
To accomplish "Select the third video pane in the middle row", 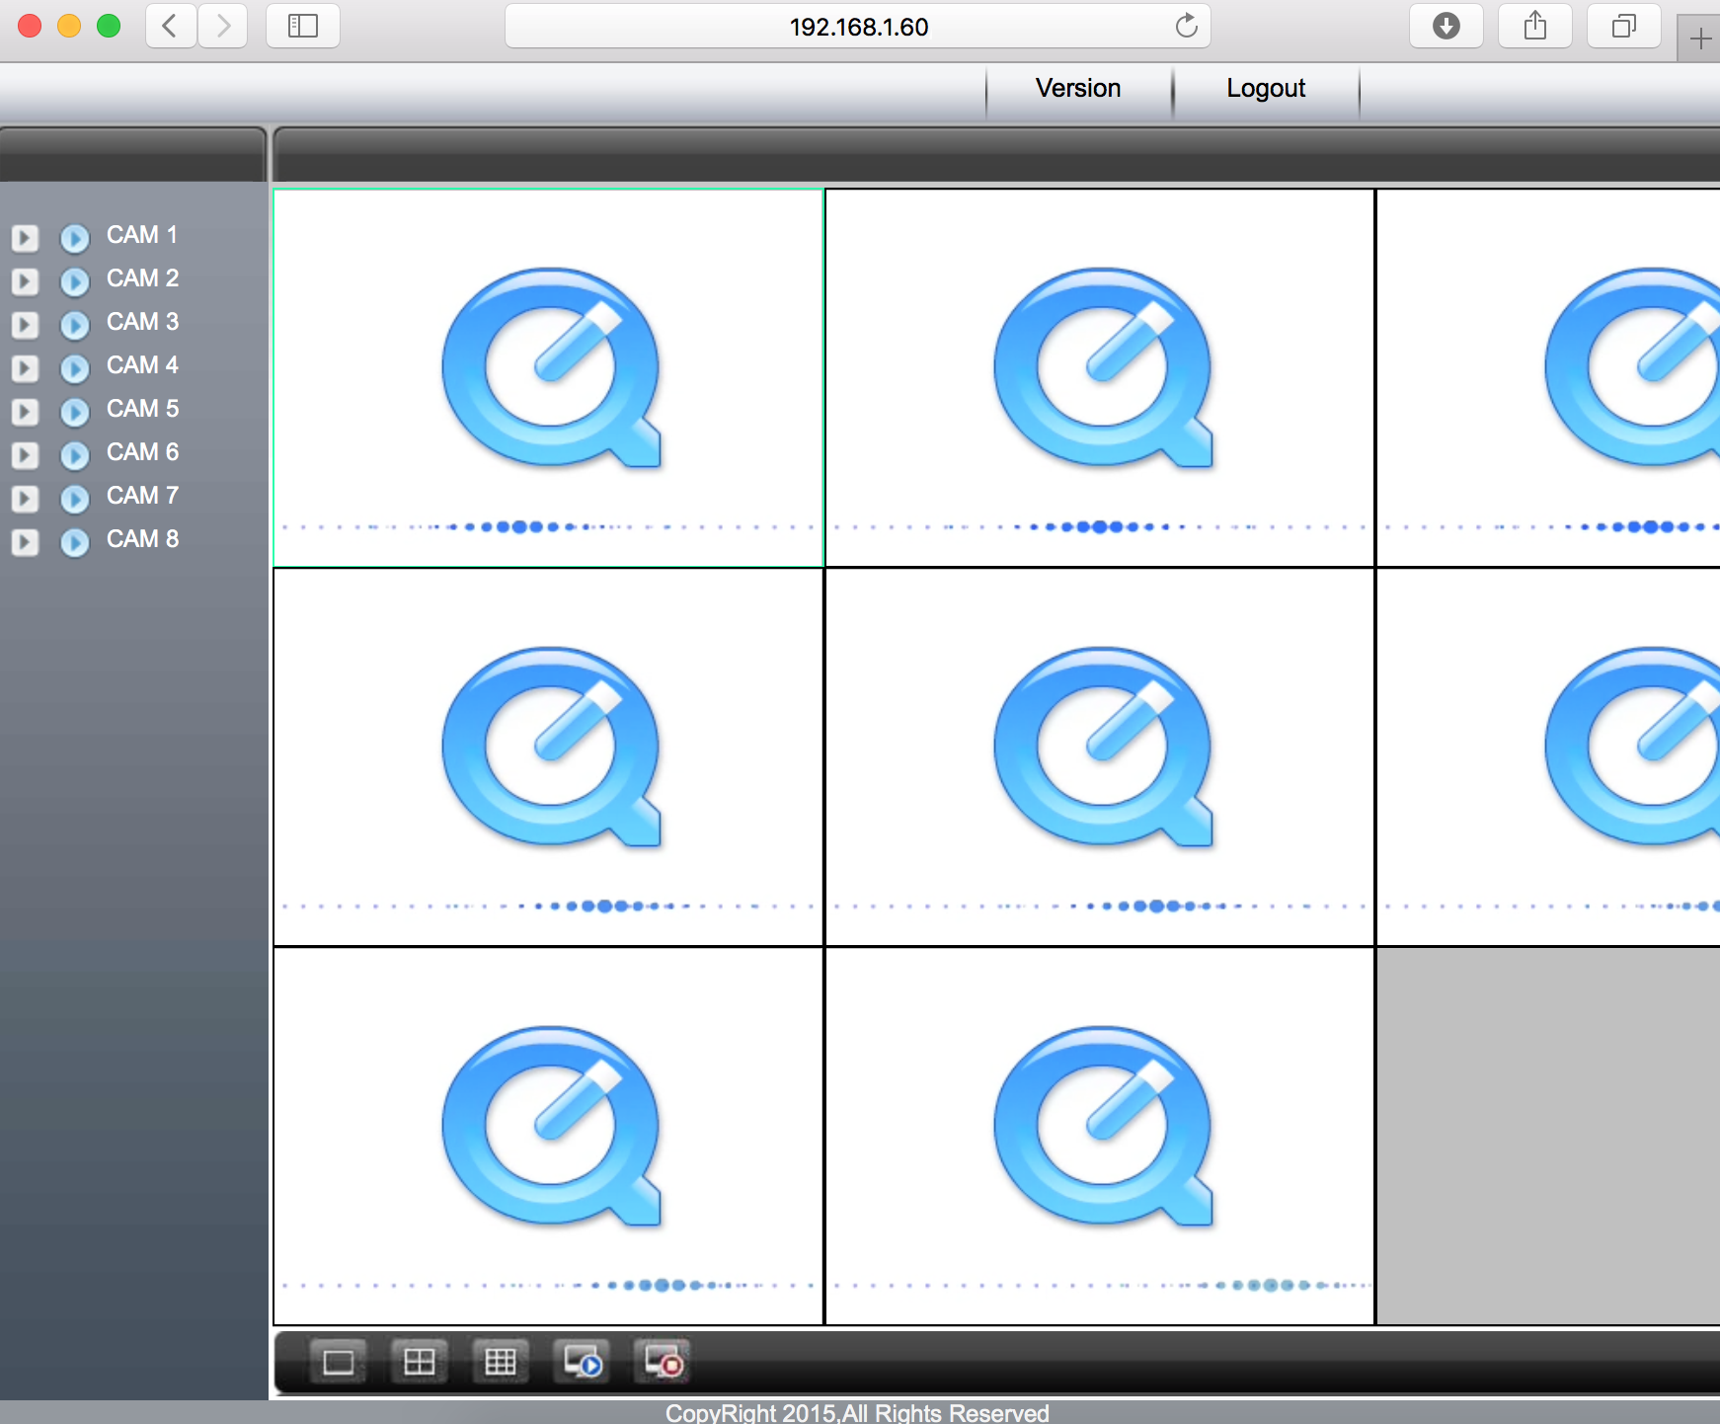I will tap(1549, 757).
